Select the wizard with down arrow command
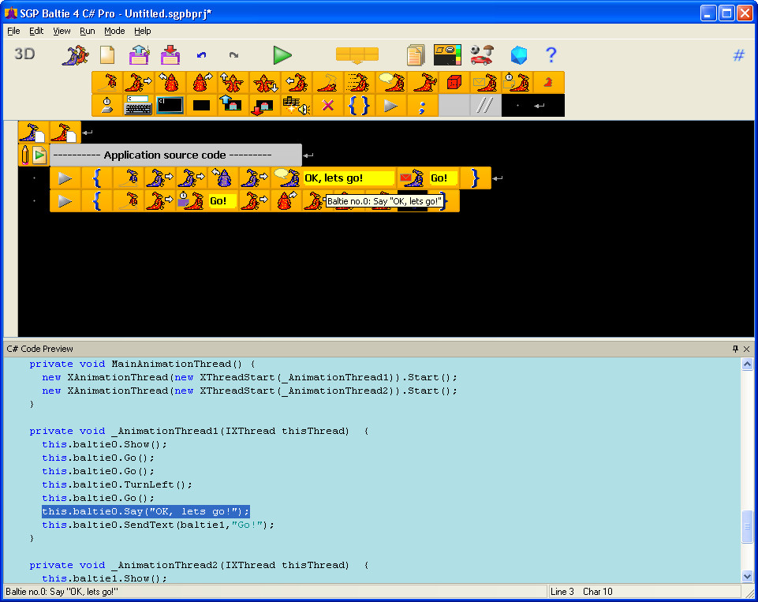The image size is (758, 602). [264, 83]
